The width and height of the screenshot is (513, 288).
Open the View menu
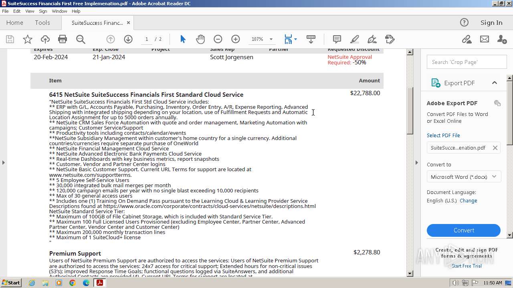pyautogui.click(x=30, y=11)
